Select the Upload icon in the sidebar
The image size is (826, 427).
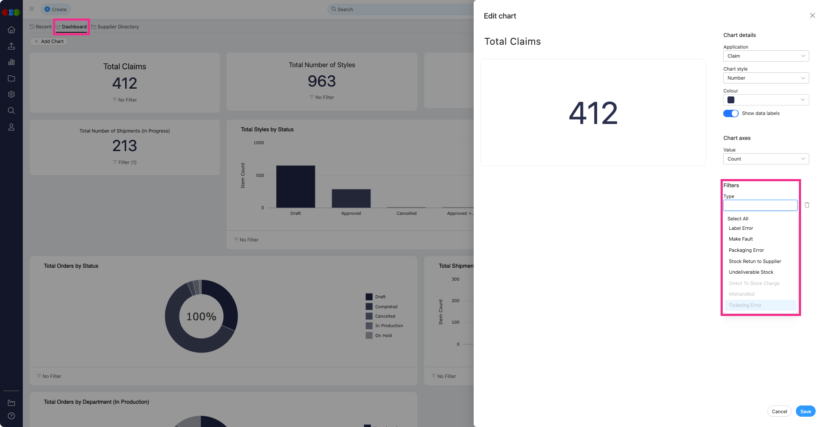click(x=12, y=46)
